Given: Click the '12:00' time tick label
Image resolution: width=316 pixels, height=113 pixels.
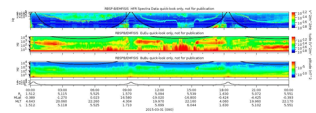Looking at the screenshot, I should (x=160, y=90).
